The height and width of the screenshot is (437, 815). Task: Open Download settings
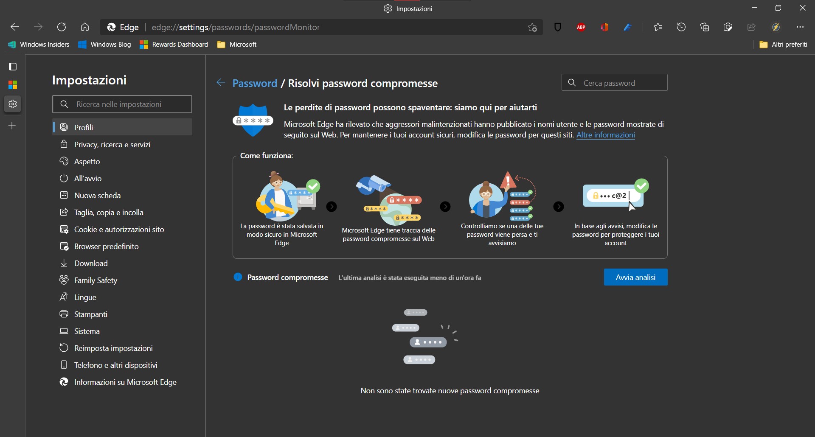(x=122, y=263)
